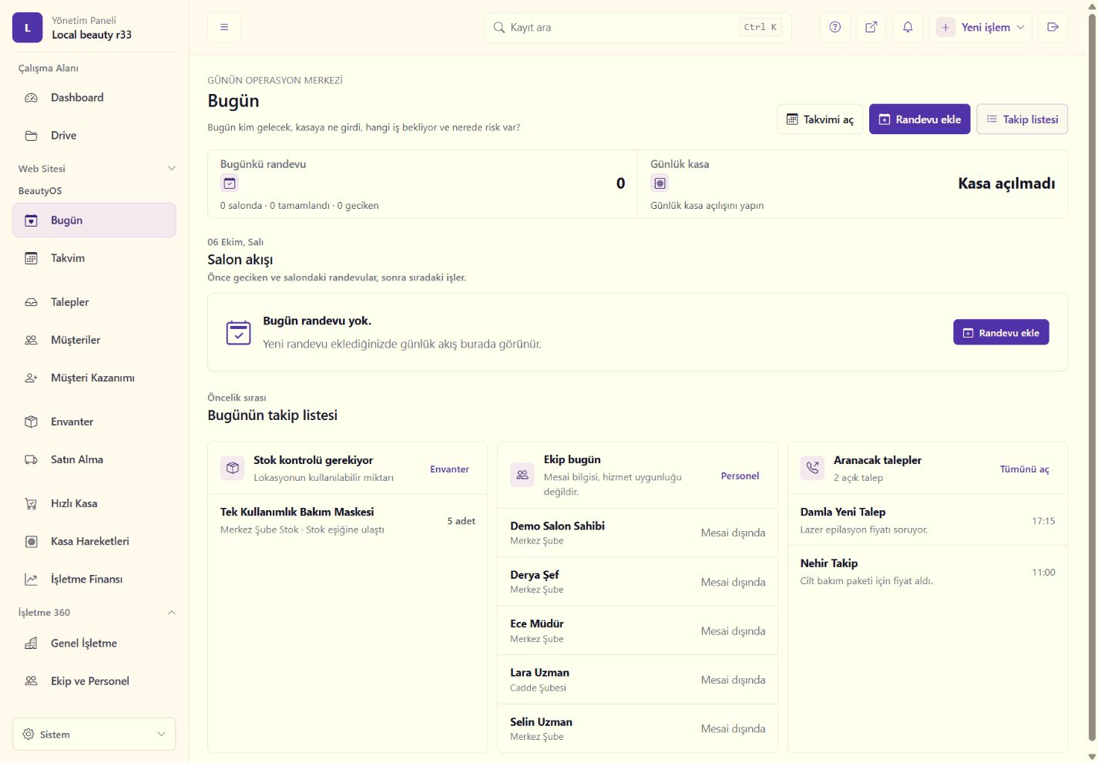The height and width of the screenshot is (763, 1098).
Task: Click the cash register icon under Günlük kasa
Action: click(x=660, y=183)
